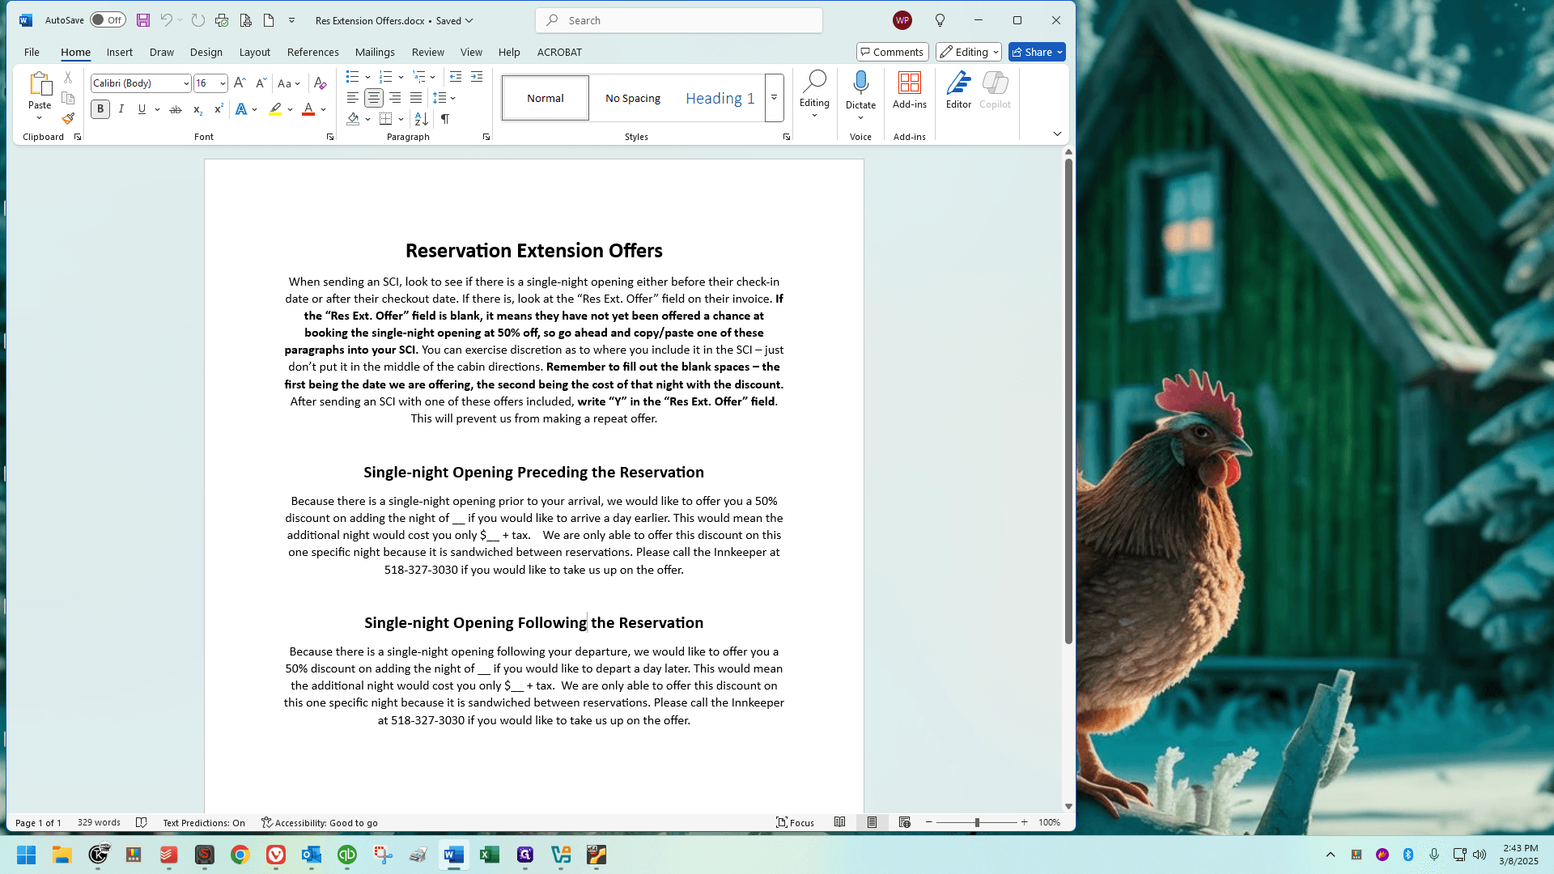This screenshot has width=1554, height=874.
Task: Click the Cut scissors icon
Action: (68, 77)
